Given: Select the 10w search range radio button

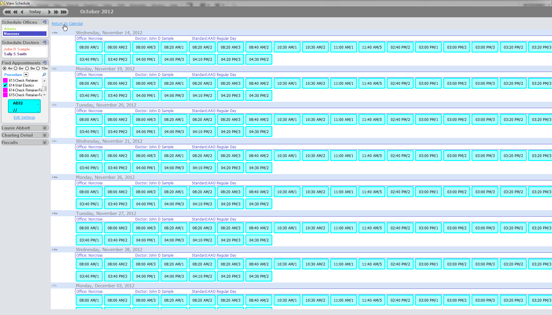Looking at the screenshot, I should pyautogui.click(x=38, y=68).
